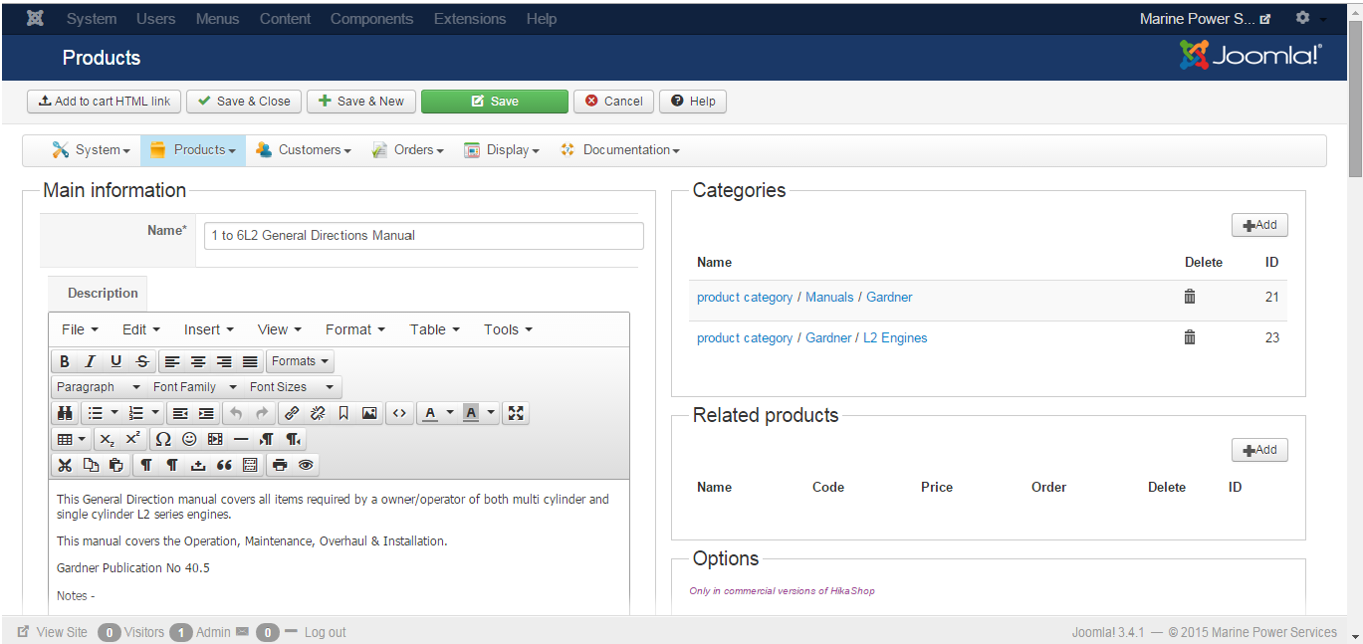Open the insert table grid dropdown

point(71,439)
